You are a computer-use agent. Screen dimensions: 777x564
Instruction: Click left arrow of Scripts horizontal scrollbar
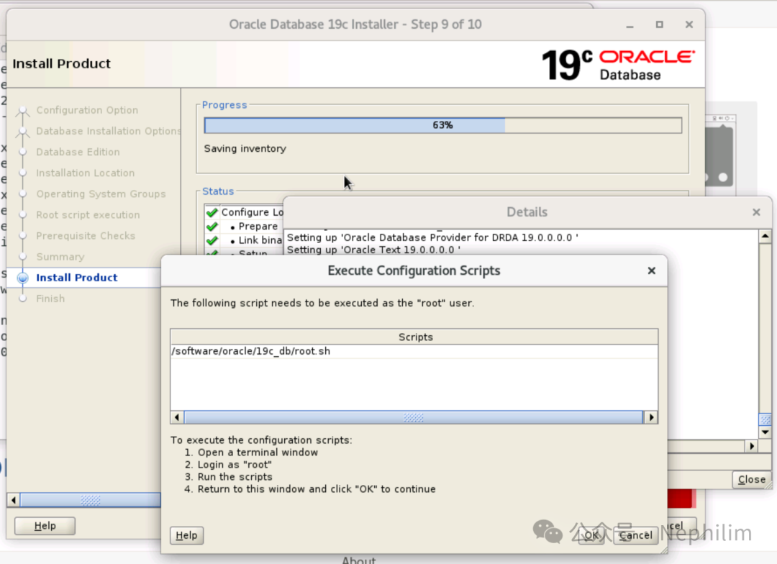click(177, 417)
